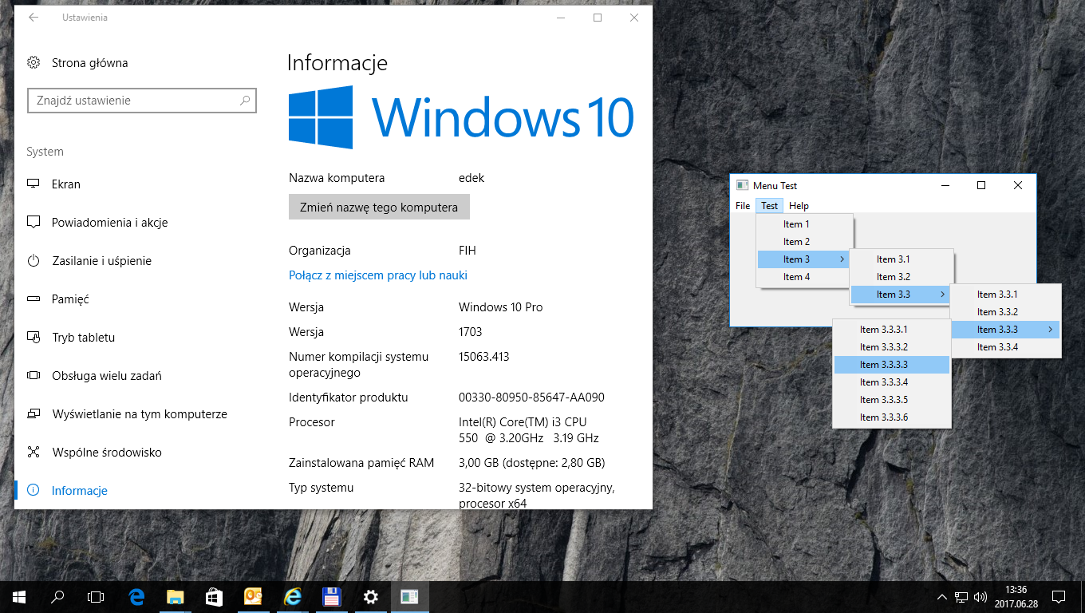Click the Test menu in Menu Test
This screenshot has height=613, width=1085.
769,206
